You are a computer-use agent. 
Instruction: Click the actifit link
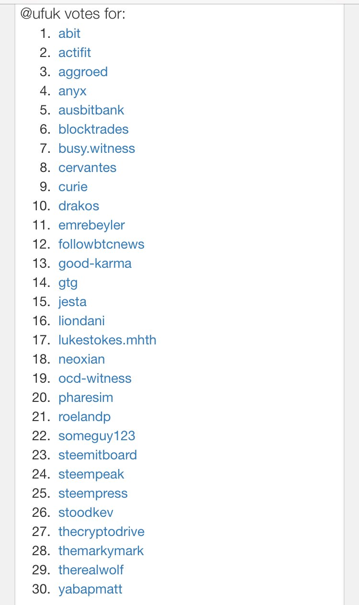[x=75, y=53]
